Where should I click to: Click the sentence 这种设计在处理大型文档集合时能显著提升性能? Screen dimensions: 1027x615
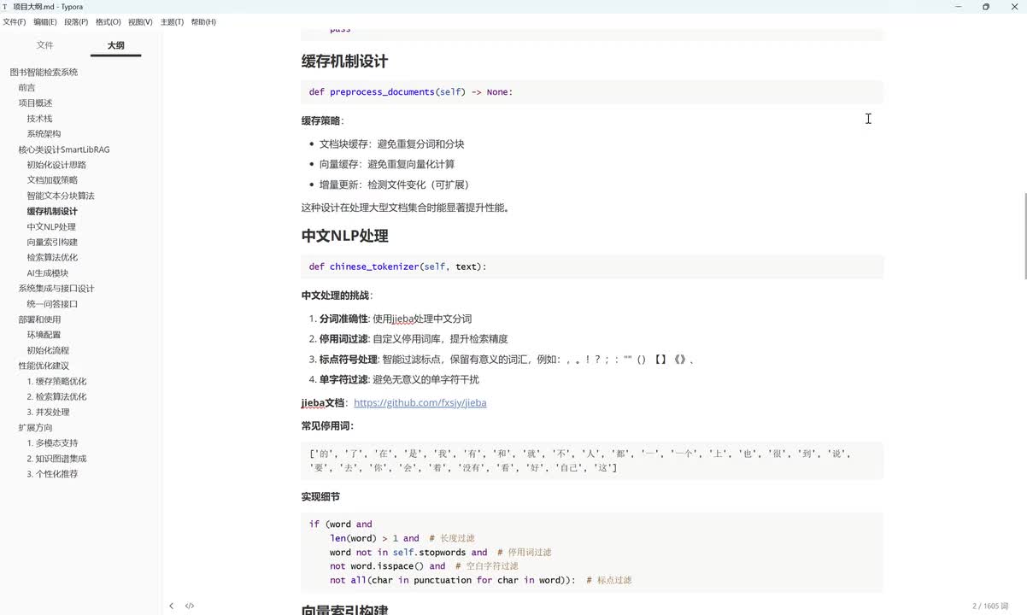click(x=406, y=208)
